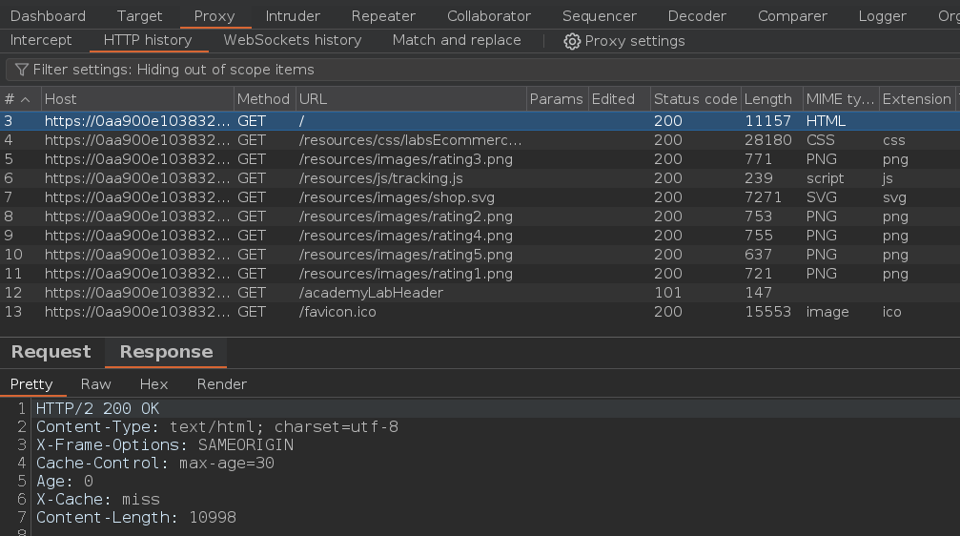Screen dimensions: 960x536
Task: Switch to the Repeater tab
Action: [x=383, y=16]
